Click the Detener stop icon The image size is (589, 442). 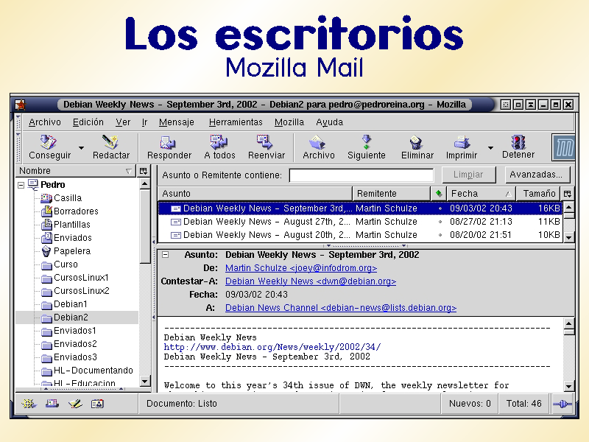[x=518, y=142]
